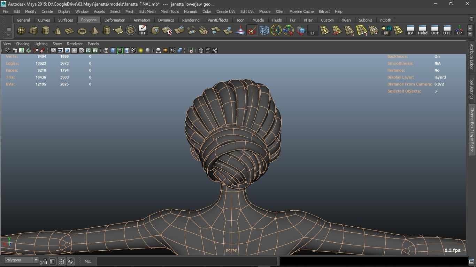The image size is (476, 267).
Task: Switch to the Rendering shelf tab
Action: click(191, 20)
